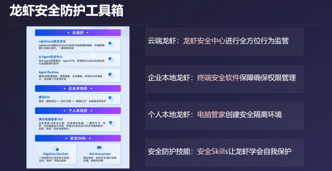This screenshot has width=332, height=171.
Task: Click the Lighthouse原生安全 title text
Action: (52, 41)
